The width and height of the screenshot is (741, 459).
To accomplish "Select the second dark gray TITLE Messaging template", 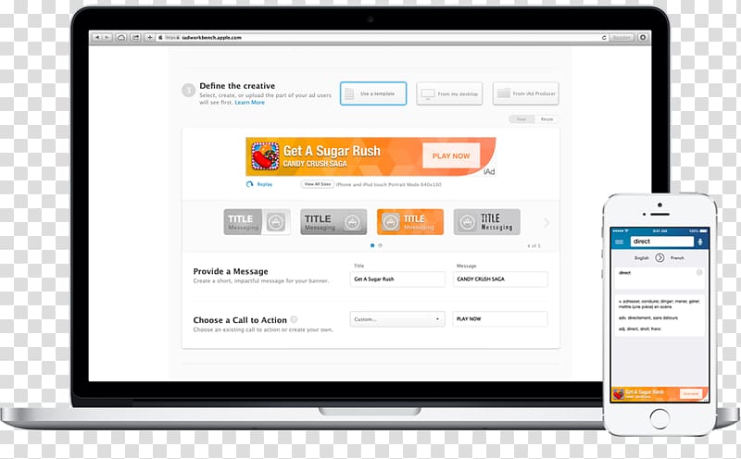I will pos(333,222).
